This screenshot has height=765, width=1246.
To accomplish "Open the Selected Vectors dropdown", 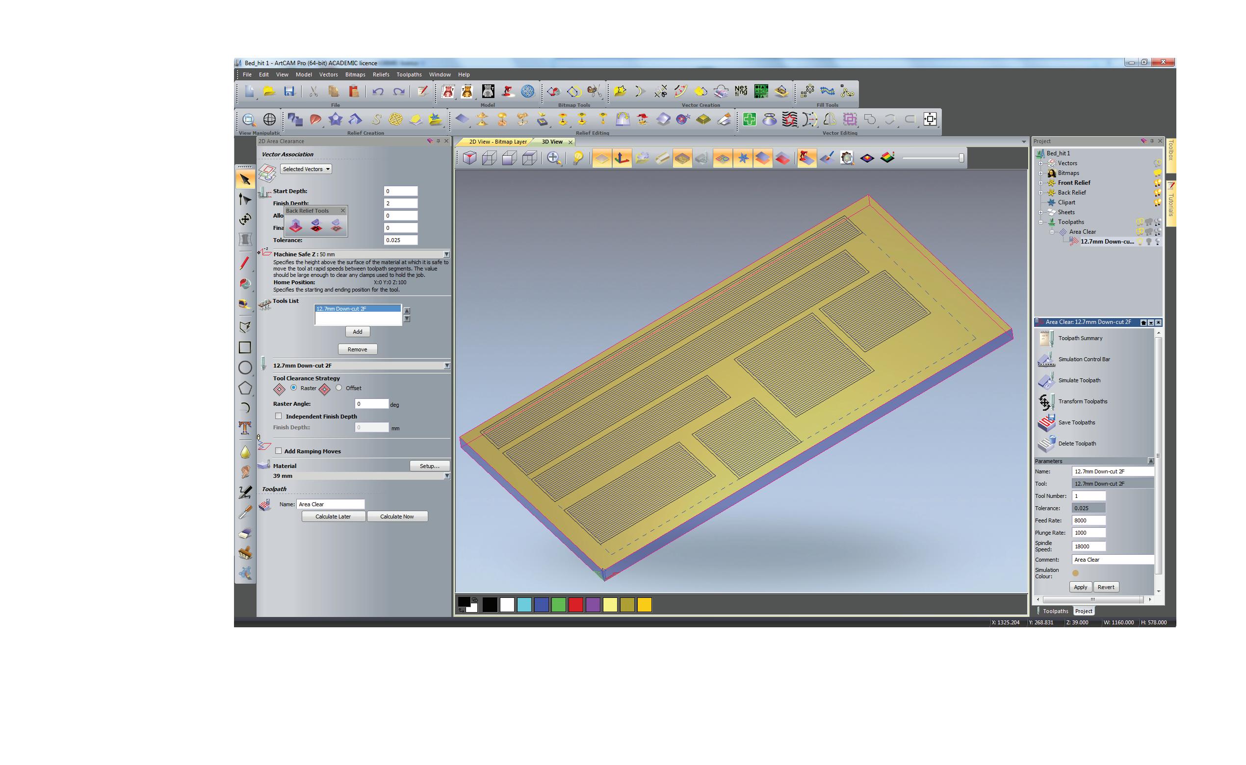I will pyautogui.click(x=306, y=169).
